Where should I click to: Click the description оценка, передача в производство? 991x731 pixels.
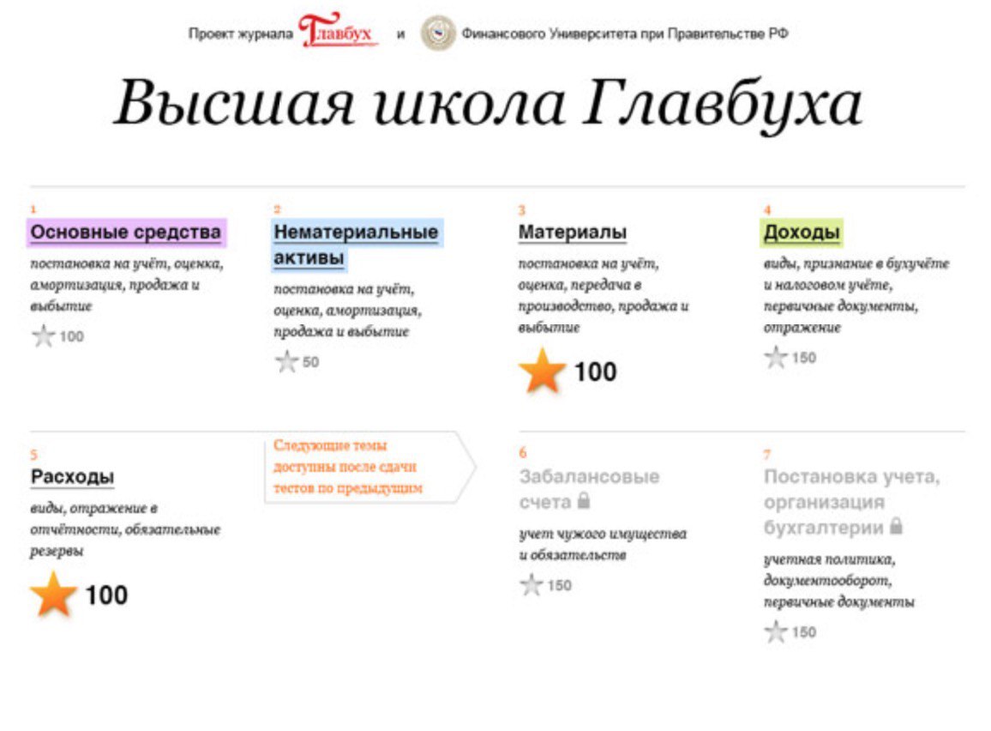(x=604, y=295)
